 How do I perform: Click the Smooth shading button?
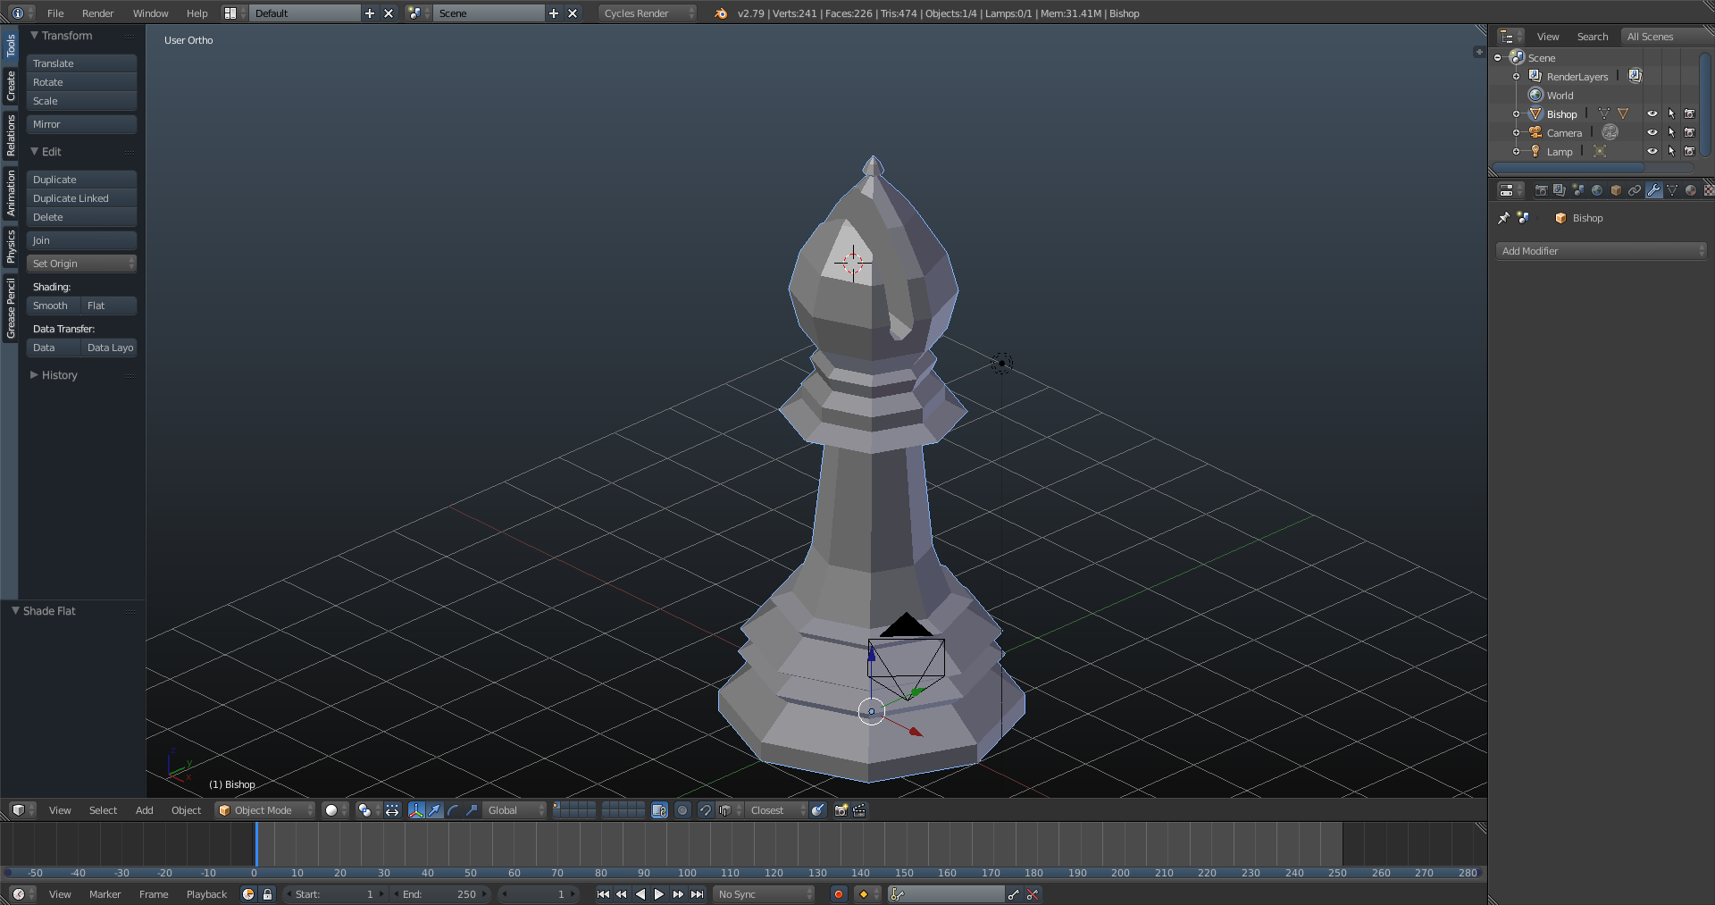pyautogui.click(x=53, y=306)
